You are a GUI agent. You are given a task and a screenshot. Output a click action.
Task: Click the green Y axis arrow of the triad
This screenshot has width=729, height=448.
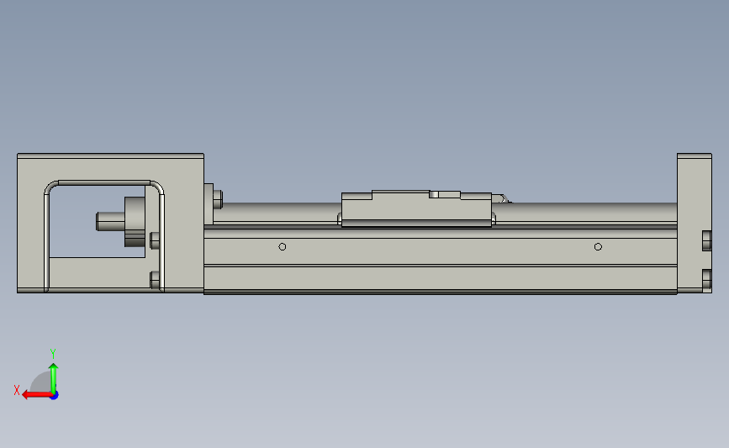[x=54, y=378]
